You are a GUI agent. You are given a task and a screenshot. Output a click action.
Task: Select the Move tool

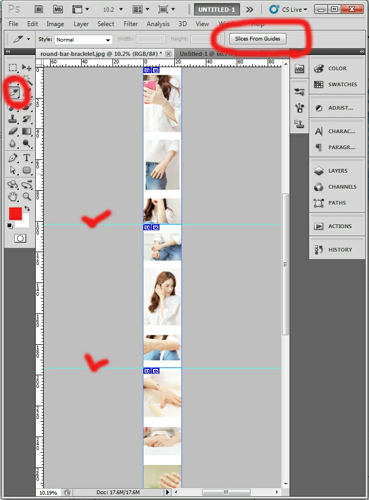(x=27, y=68)
